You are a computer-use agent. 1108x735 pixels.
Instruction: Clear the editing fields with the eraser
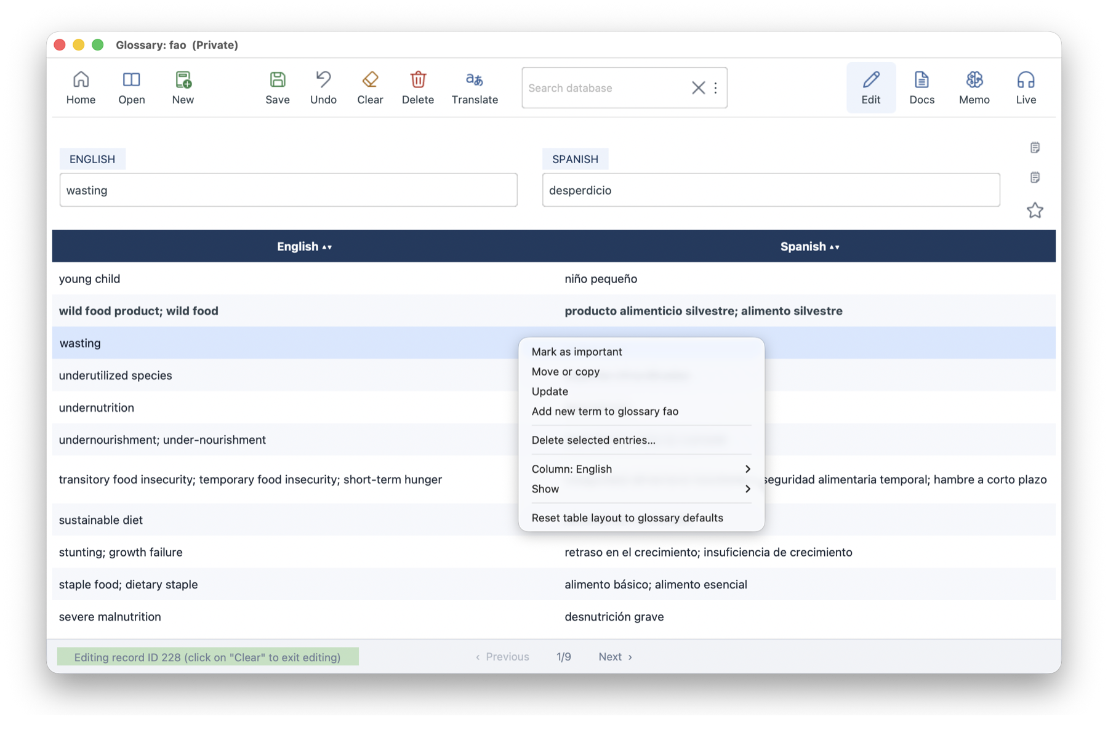370,87
